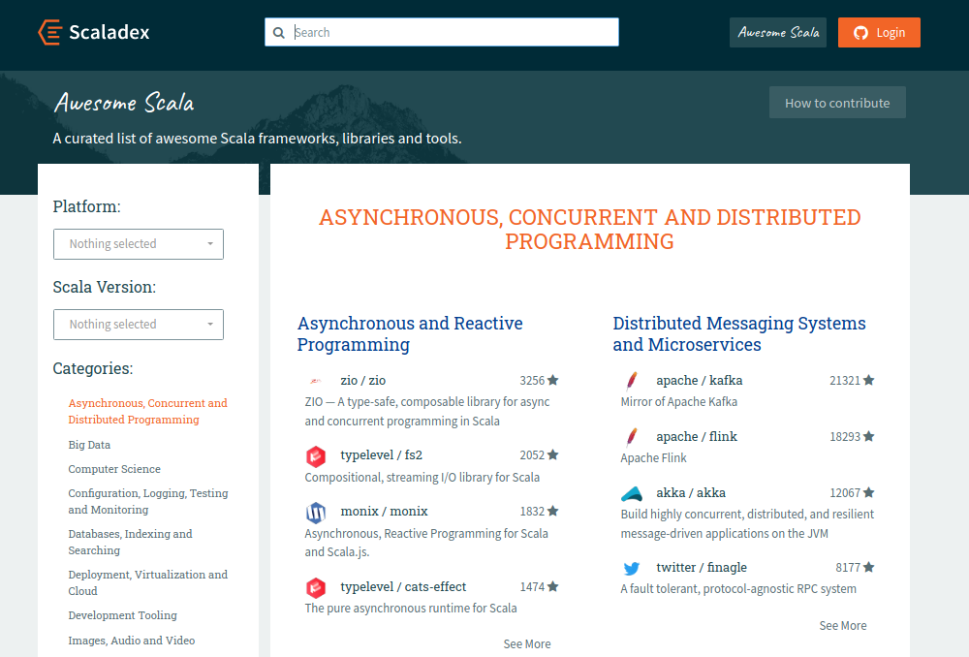Click the star icon next to akka
This screenshot has width=969, height=657.
tap(869, 492)
